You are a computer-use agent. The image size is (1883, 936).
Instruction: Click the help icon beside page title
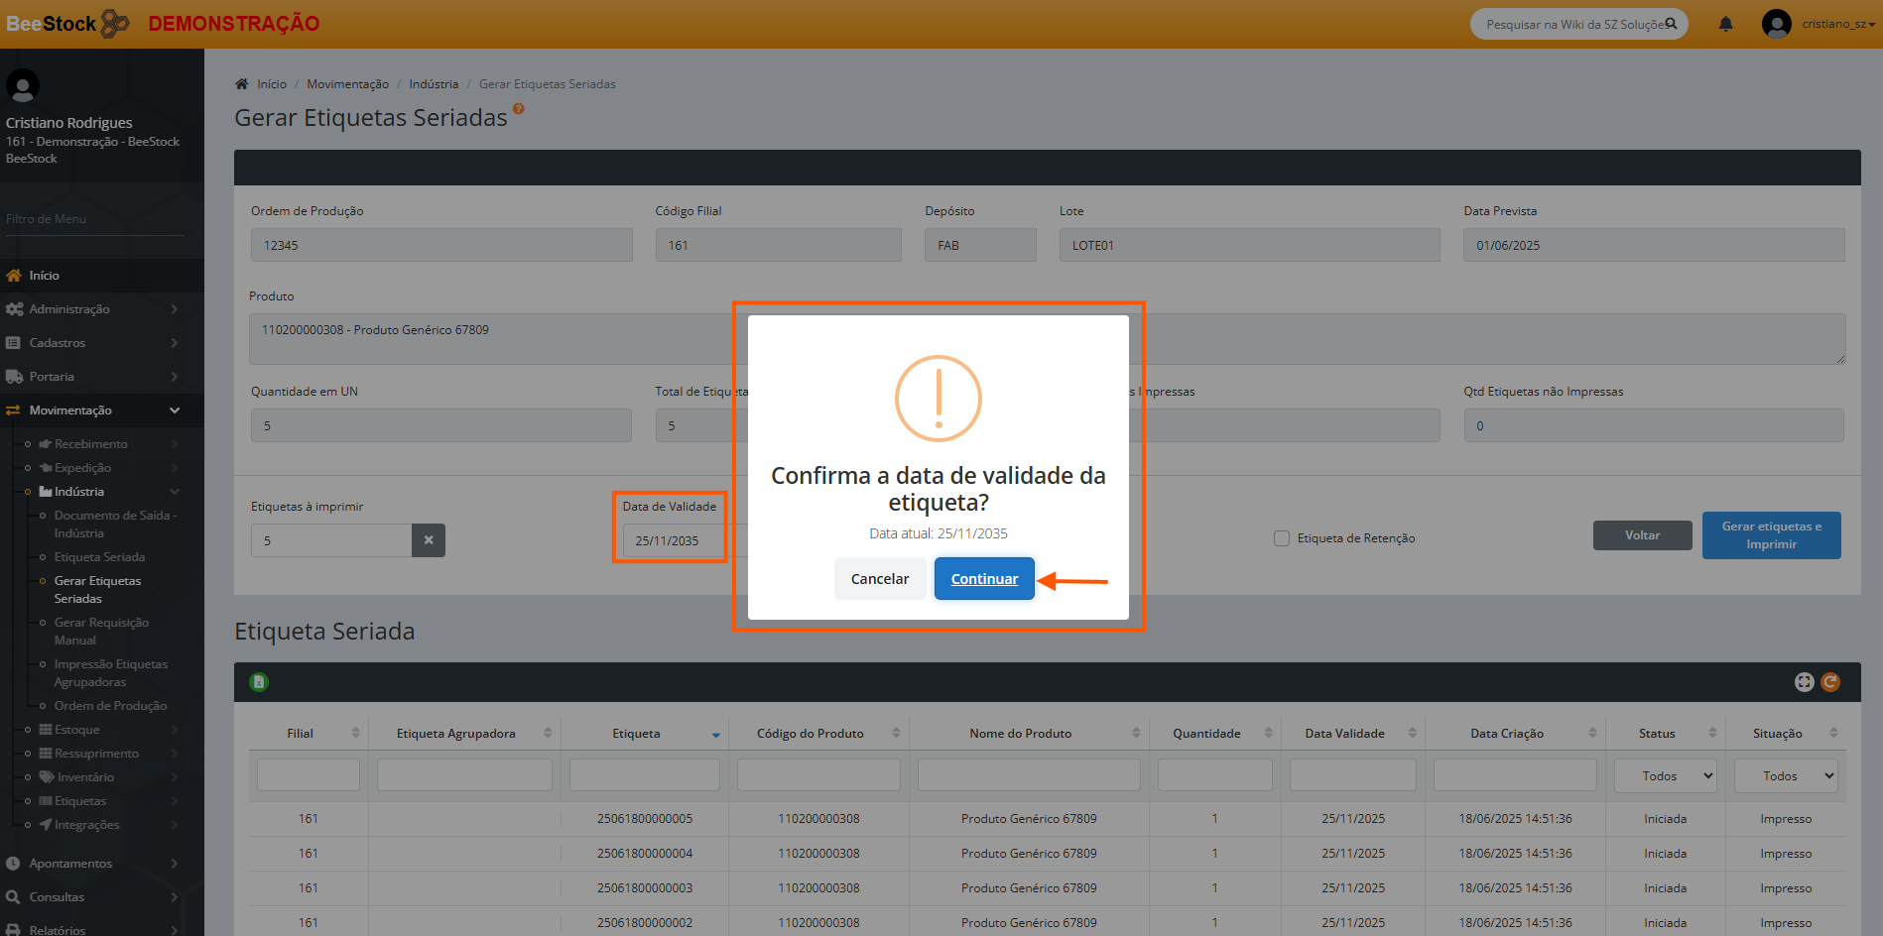coord(518,109)
